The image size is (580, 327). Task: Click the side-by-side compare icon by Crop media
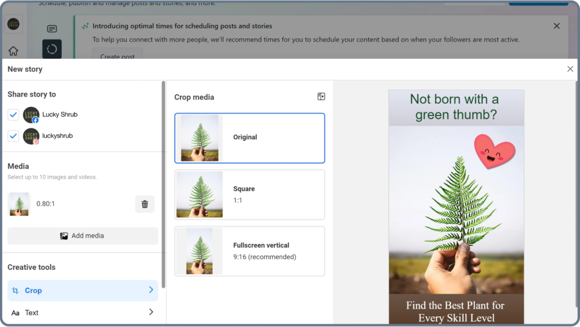tap(321, 97)
